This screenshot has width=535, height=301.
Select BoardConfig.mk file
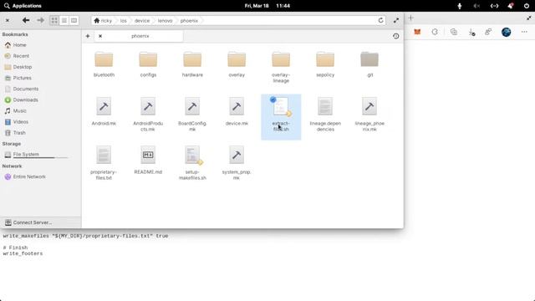click(192, 115)
